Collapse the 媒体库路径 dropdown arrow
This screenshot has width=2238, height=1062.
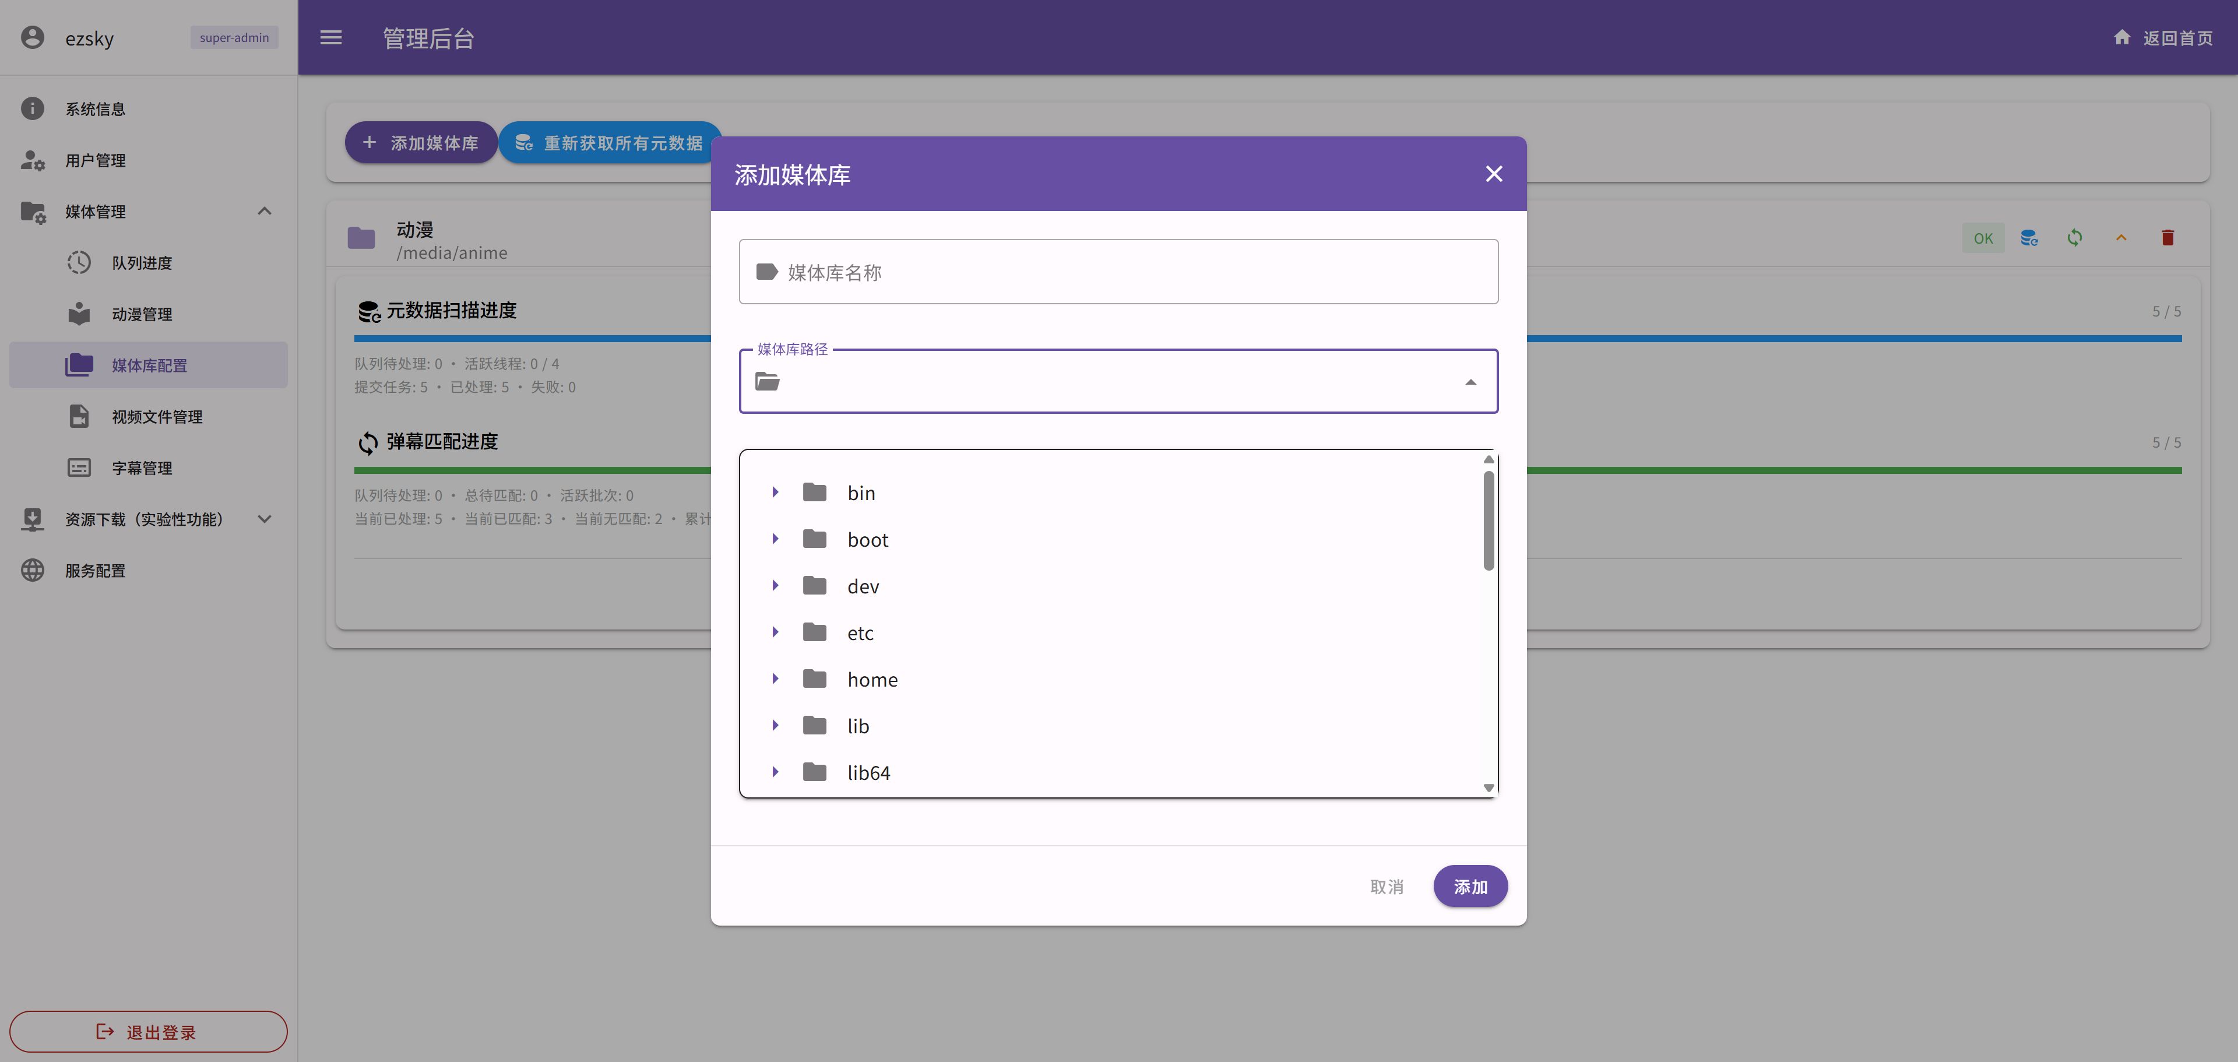[1470, 382]
